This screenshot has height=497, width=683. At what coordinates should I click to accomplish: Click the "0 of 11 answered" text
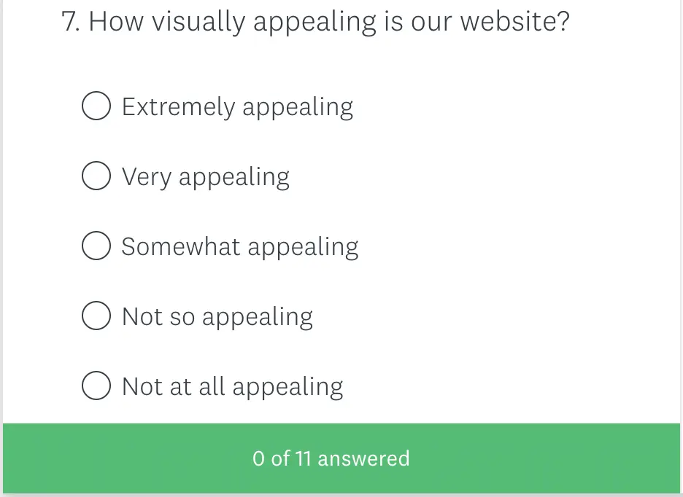point(331,458)
